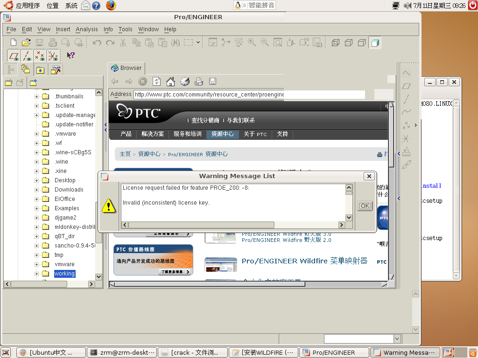Launch Firefox from the top panel

pyautogui.click(x=111, y=5)
